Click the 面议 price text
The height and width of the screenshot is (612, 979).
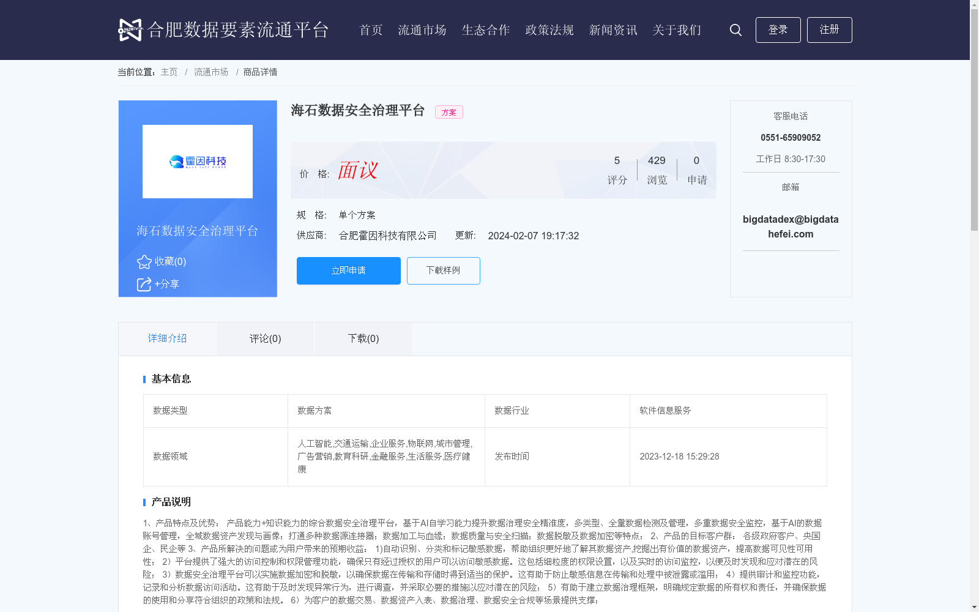358,171
